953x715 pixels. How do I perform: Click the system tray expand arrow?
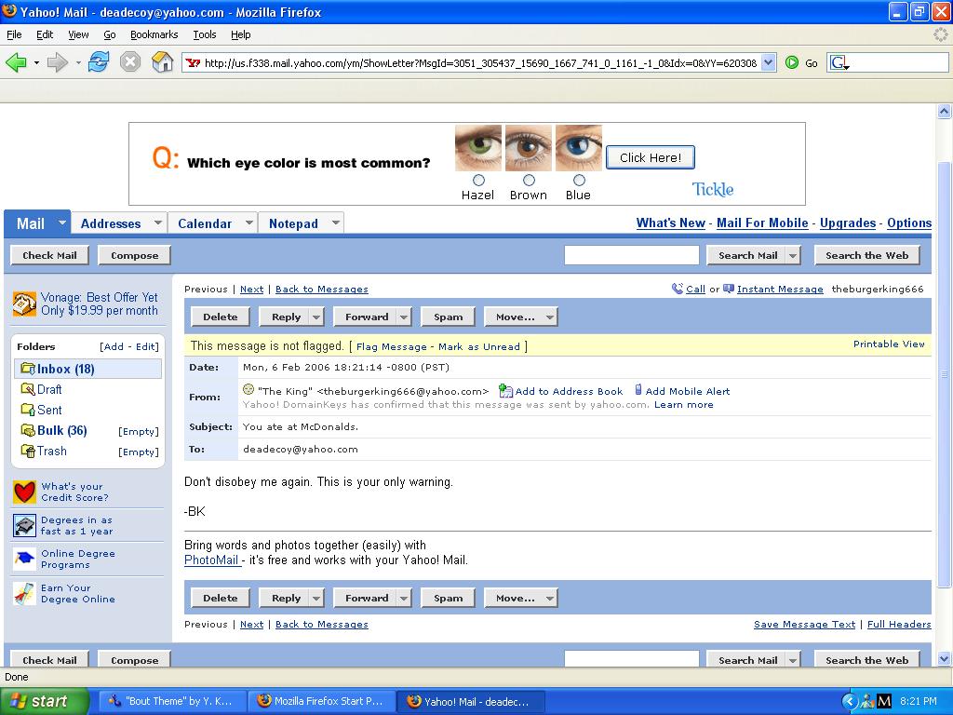click(849, 701)
